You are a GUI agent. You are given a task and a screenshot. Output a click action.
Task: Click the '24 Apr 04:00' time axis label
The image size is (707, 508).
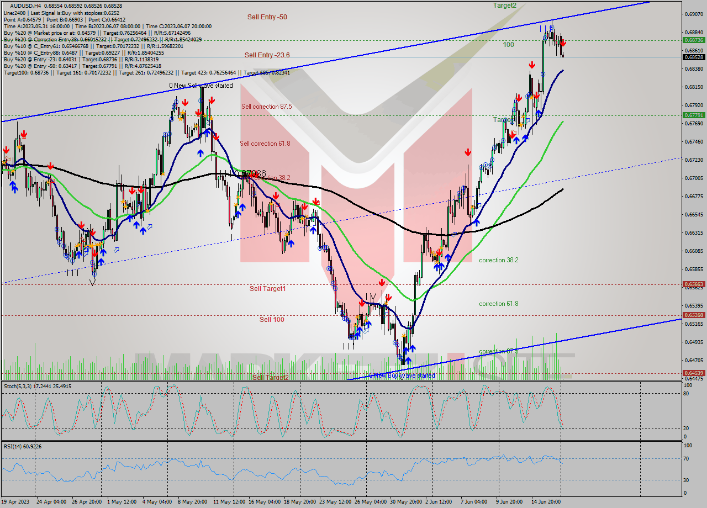coord(52,502)
